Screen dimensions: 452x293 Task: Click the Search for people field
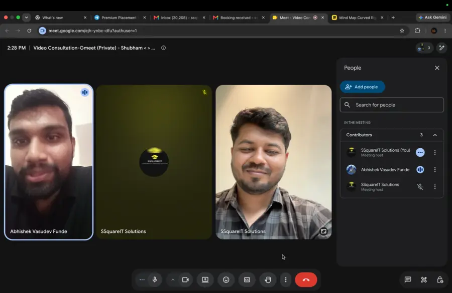click(x=392, y=105)
